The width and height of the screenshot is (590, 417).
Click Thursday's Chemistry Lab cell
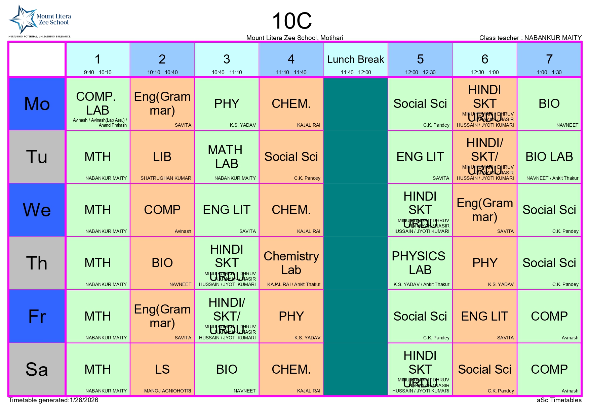click(x=291, y=263)
